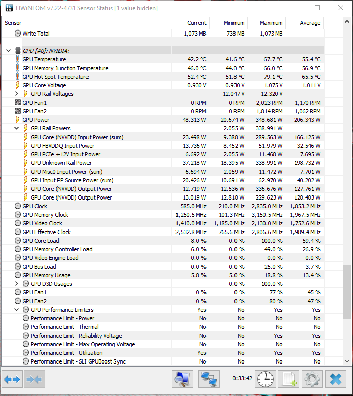Reset the elapsed time clock icon
Screen dimensions: 353x396
tap(266, 379)
